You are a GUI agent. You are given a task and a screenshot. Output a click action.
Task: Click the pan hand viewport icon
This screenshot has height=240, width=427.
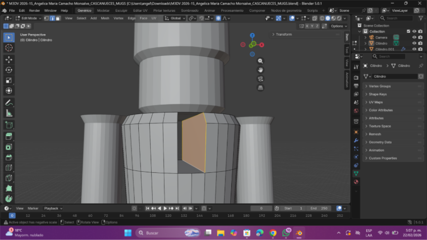click(x=260, y=70)
